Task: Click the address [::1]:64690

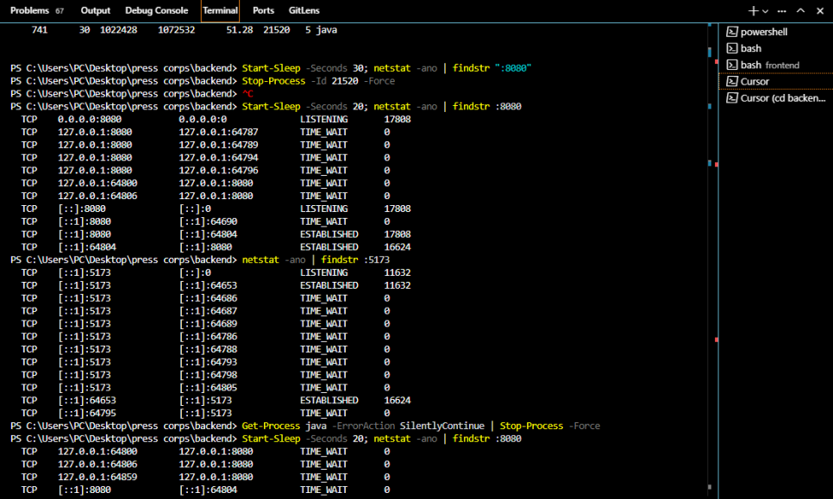Action: [209, 221]
